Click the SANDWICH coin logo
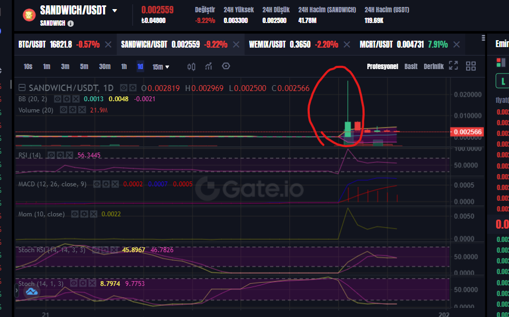The width and height of the screenshot is (509, 317). 29,15
